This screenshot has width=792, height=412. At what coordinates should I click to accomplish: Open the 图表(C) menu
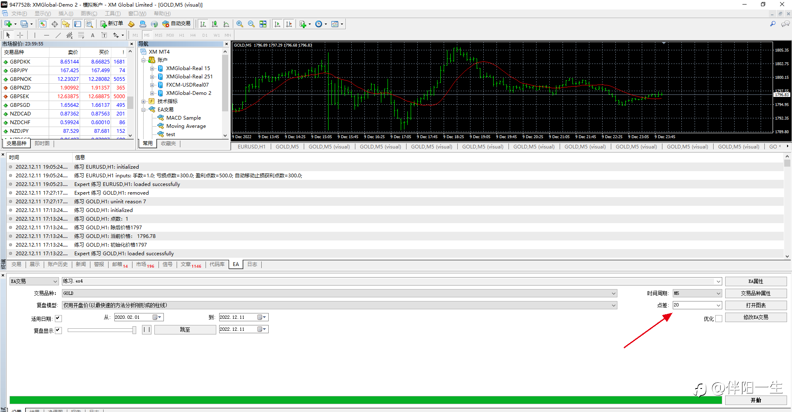[89, 14]
